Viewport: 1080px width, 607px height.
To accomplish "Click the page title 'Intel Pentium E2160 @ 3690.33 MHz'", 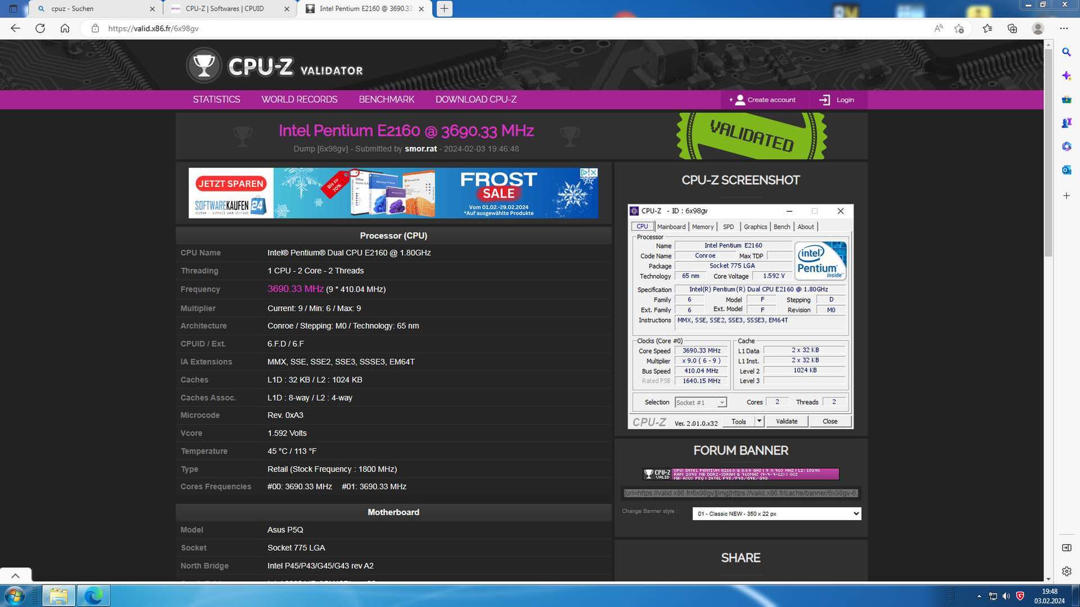I will pos(406,130).
